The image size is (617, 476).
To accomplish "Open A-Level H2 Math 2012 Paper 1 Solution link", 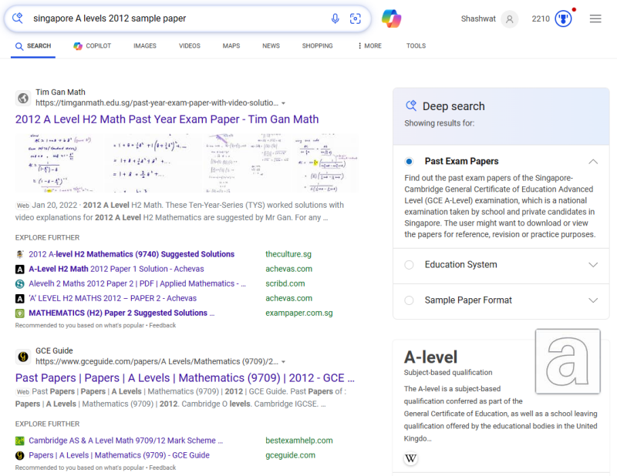I will [x=116, y=269].
